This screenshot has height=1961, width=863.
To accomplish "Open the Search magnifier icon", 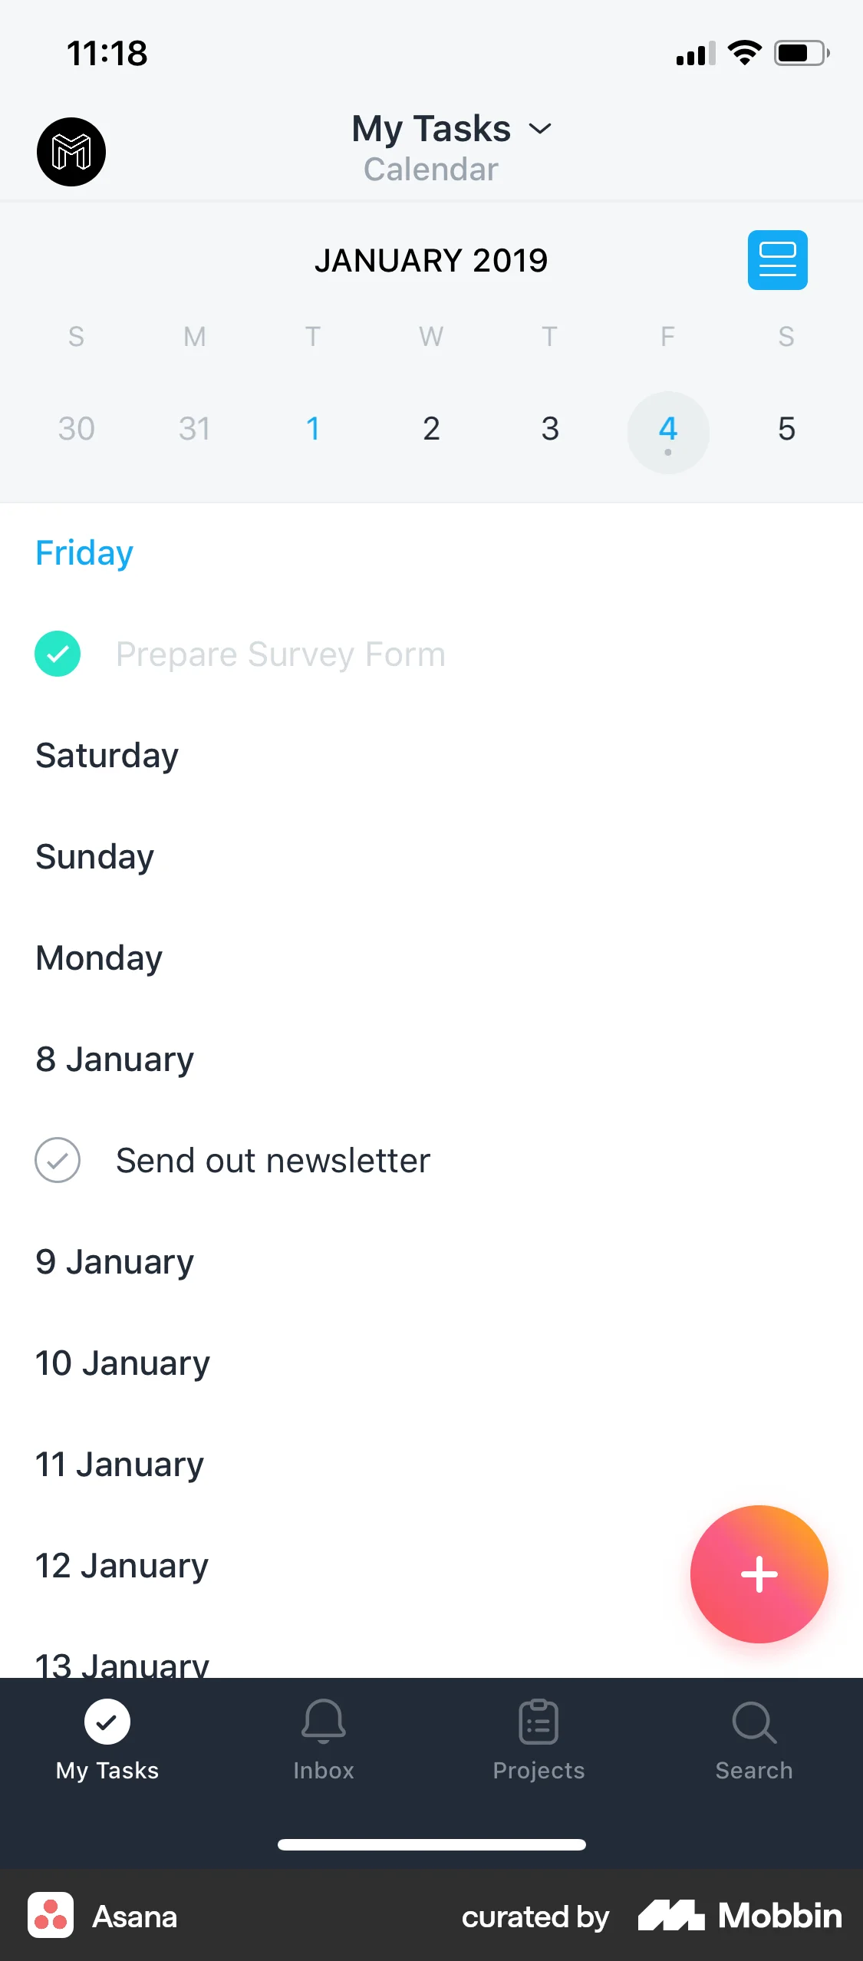I will pos(754,1722).
